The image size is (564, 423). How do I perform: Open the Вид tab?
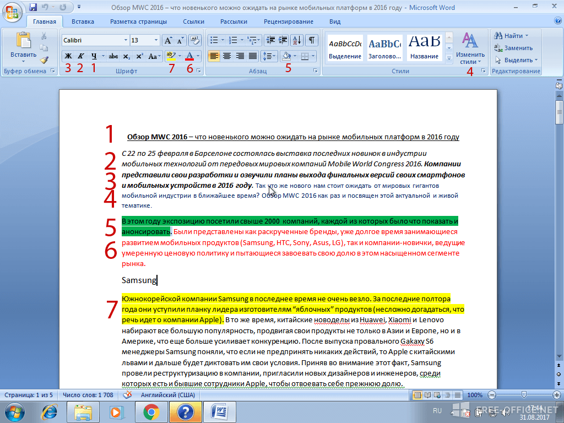tap(335, 21)
